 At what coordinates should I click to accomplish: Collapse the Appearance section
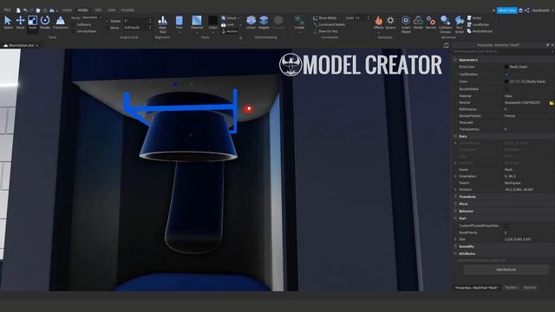[x=455, y=60]
